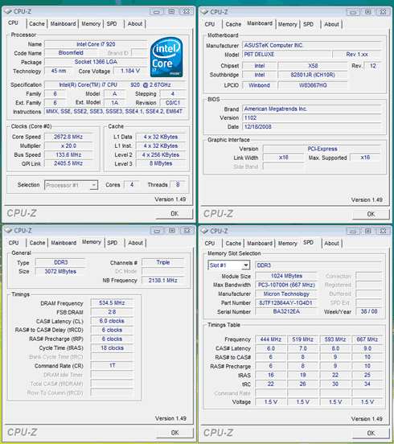Click the 2405.5 MHz QPI Link value
394x444 pixels.
pos(68,163)
